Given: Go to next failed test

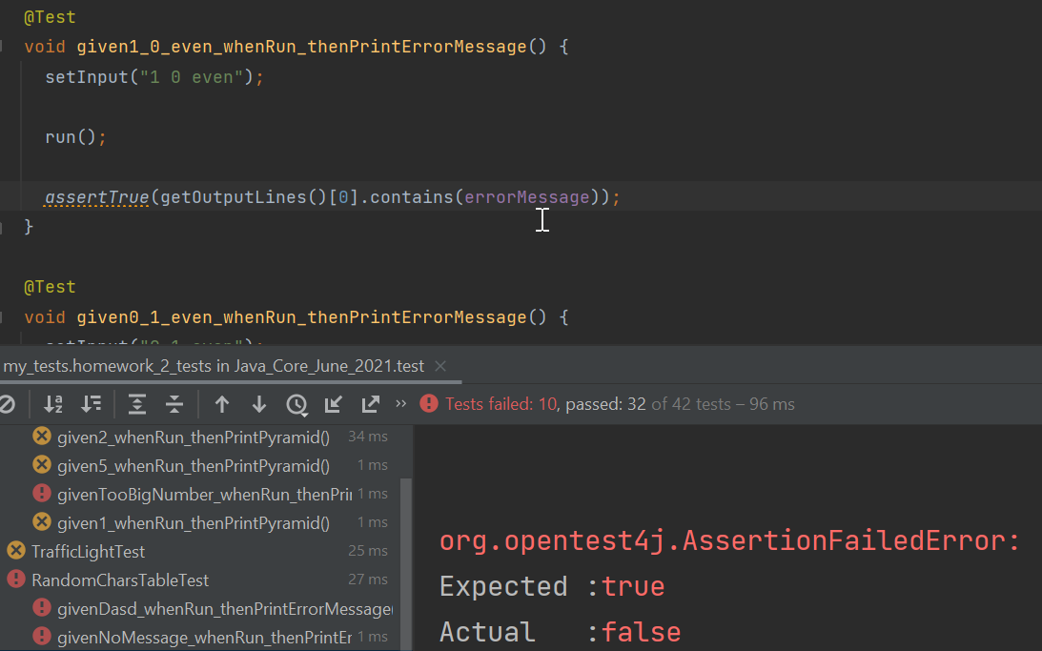Looking at the screenshot, I should [x=259, y=404].
